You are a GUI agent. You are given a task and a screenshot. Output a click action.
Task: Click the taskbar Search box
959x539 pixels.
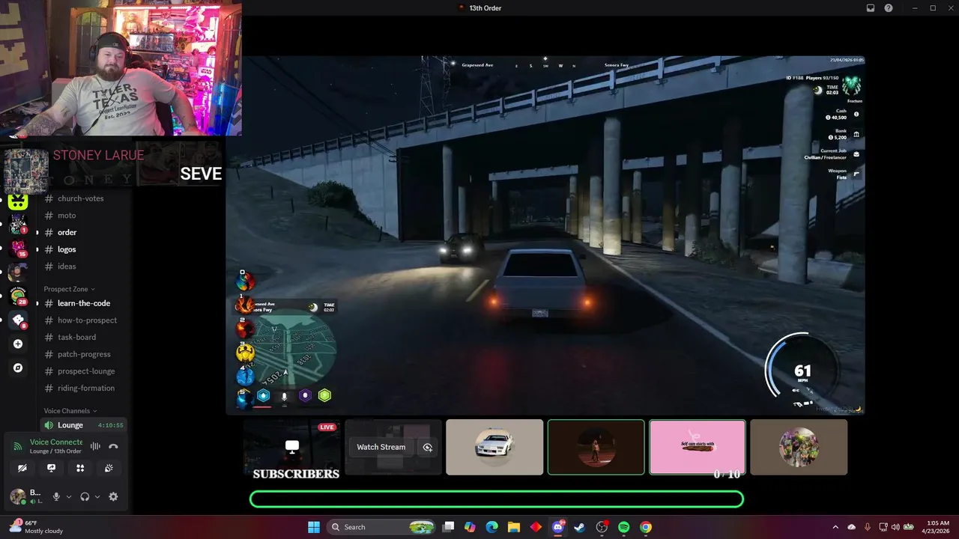382,527
